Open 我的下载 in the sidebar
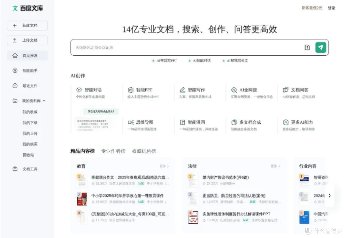 30,123
